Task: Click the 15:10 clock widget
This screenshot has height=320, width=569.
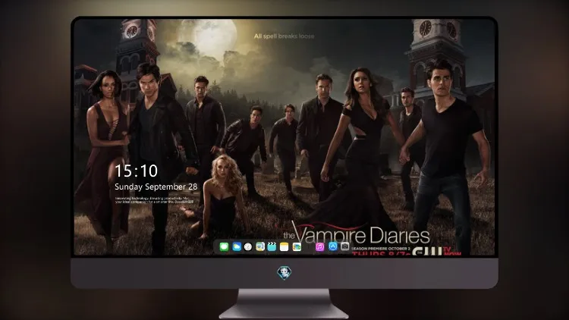Action: [x=136, y=171]
